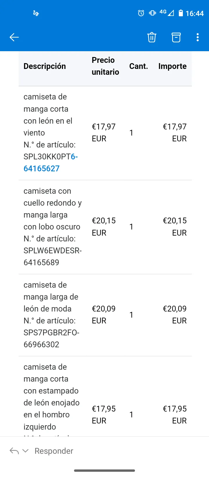Screen dimensions: 209x477
Task: Tap the Android home gesture bar
Action: 105,470
